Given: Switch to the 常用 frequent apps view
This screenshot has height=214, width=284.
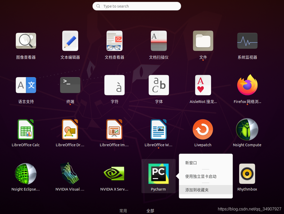Looking at the screenshot, I should (123, 211).
